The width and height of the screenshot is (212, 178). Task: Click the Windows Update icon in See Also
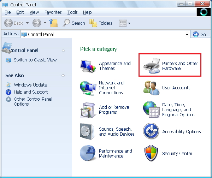[x=8, y=85]
